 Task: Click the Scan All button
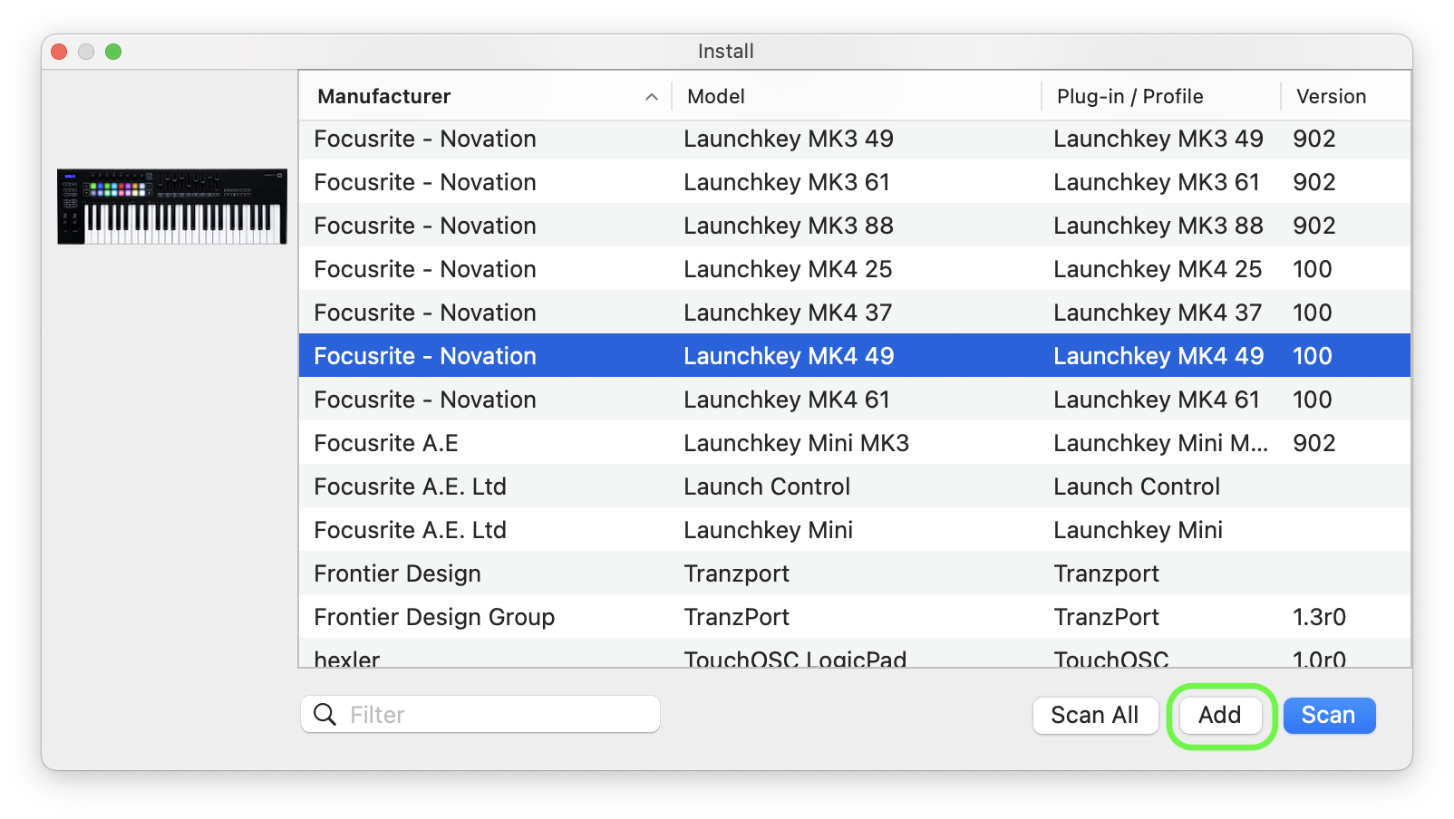tap(1095, 715)
